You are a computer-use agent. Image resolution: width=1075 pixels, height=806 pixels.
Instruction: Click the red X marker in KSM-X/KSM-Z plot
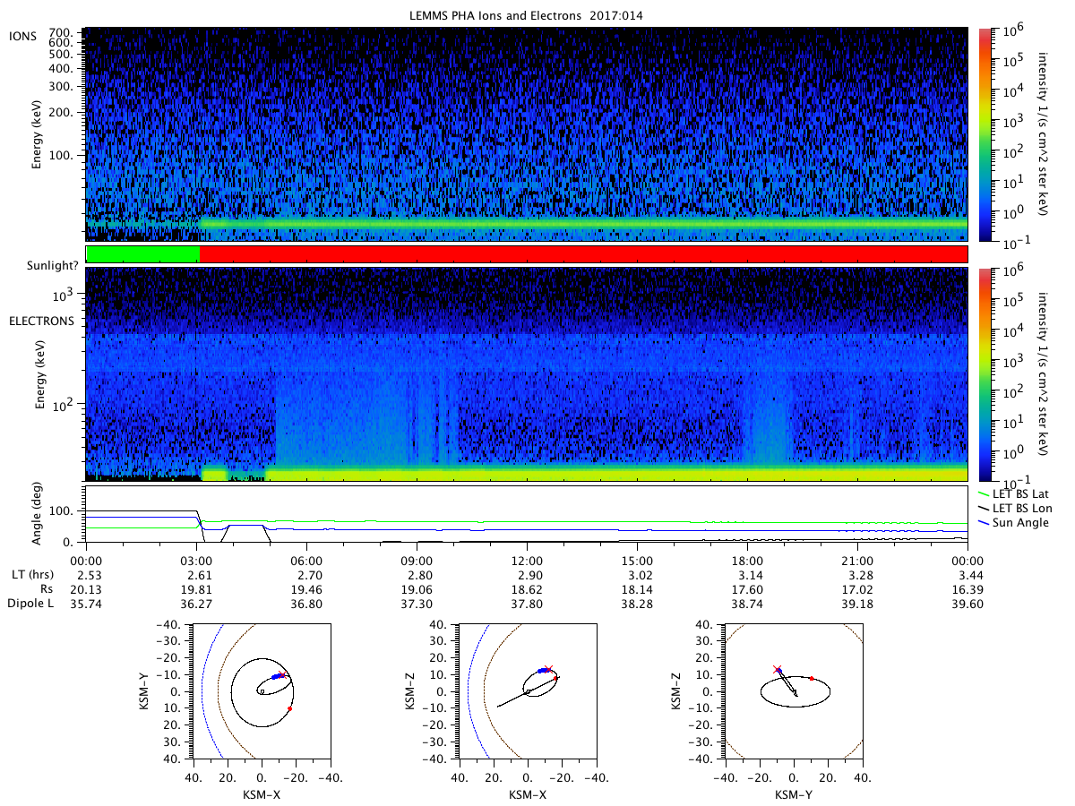[548, 669]
